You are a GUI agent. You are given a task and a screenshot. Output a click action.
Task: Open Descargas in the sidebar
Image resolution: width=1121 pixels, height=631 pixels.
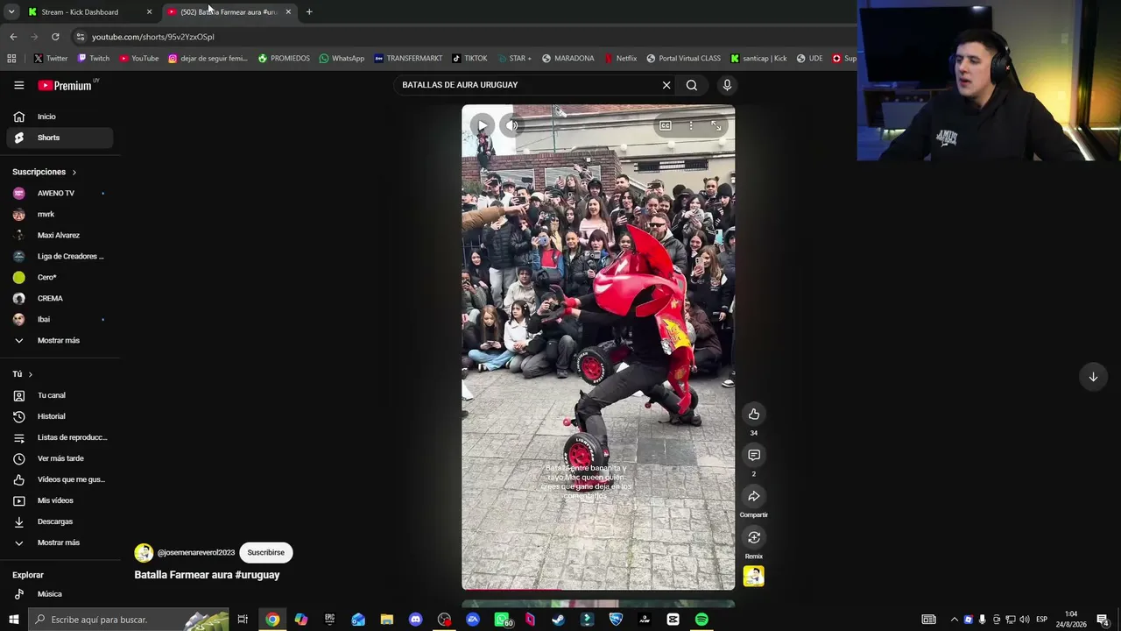60,521
